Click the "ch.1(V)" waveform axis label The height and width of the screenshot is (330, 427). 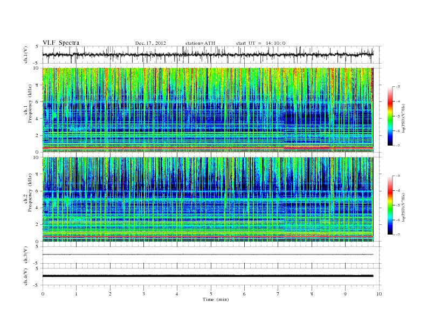pyautogui.click(x=26, y=54)
